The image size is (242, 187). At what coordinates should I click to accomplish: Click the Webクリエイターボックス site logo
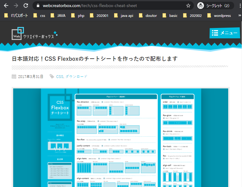pyautogui.click(x=35, y=33)
